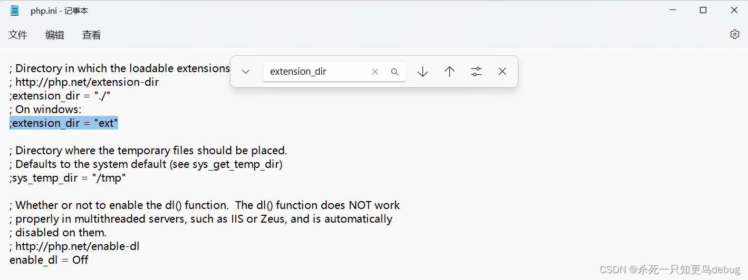748x280 pixels.
Task: Click the http://php.net/extension-dir text
Action: tap(87, 82)
